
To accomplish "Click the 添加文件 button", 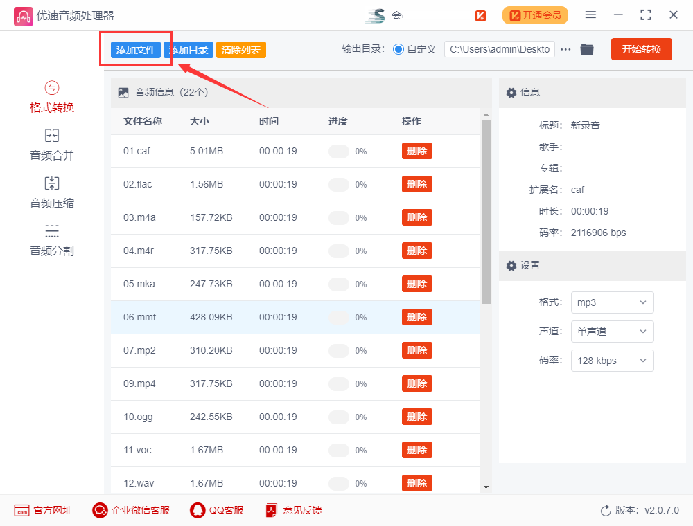I will click(136, 50).
